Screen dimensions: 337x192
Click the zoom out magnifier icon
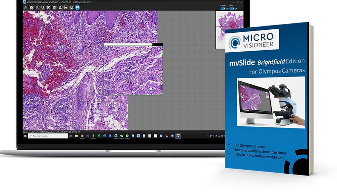point(43,7)
